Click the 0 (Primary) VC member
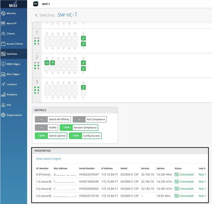 (x=43, y=174)
